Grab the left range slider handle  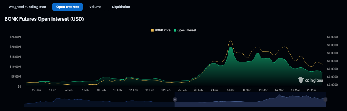tap(175, 99)
